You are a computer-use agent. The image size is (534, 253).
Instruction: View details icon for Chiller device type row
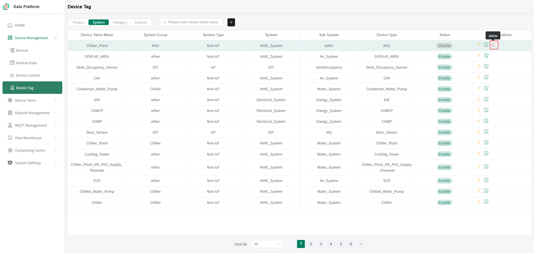[486, 202]
